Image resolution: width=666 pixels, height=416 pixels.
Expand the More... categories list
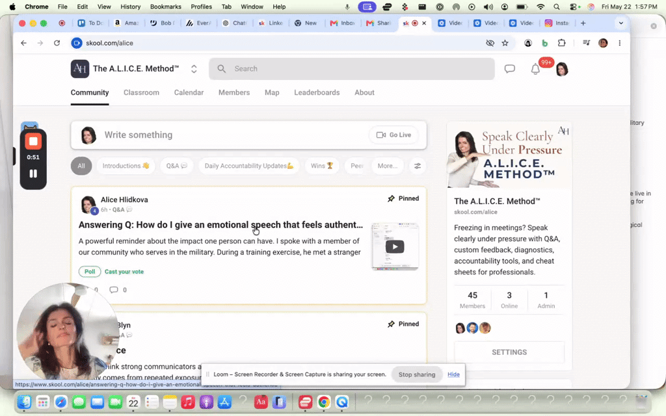point(388,166)
